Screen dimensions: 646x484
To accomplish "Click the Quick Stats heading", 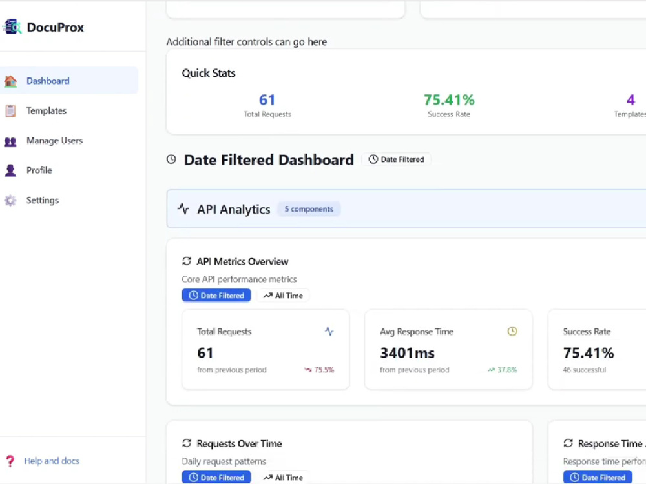I will pyautogui.click(x=209, y=73).
